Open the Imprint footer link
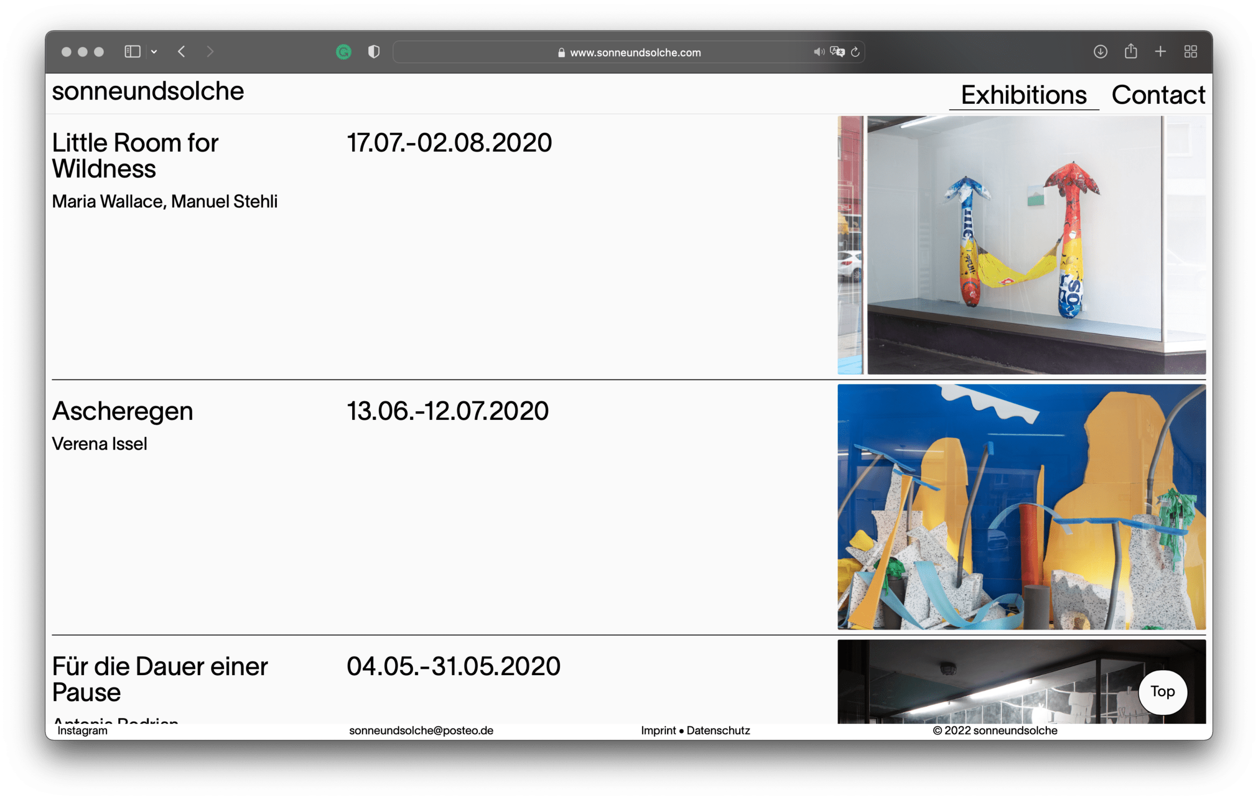 (x=658, y=731)
